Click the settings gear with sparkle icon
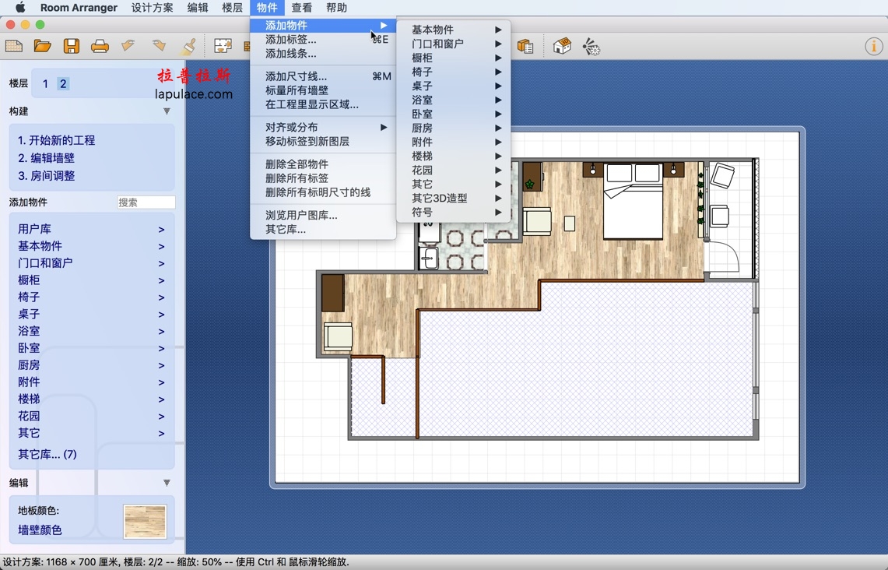 [x=591, y=47]
